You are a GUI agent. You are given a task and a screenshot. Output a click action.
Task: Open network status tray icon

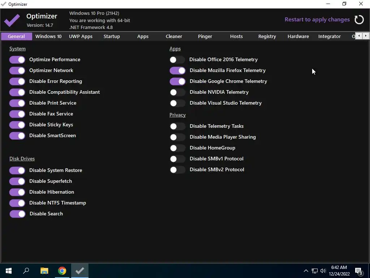[x=315, y=271]
